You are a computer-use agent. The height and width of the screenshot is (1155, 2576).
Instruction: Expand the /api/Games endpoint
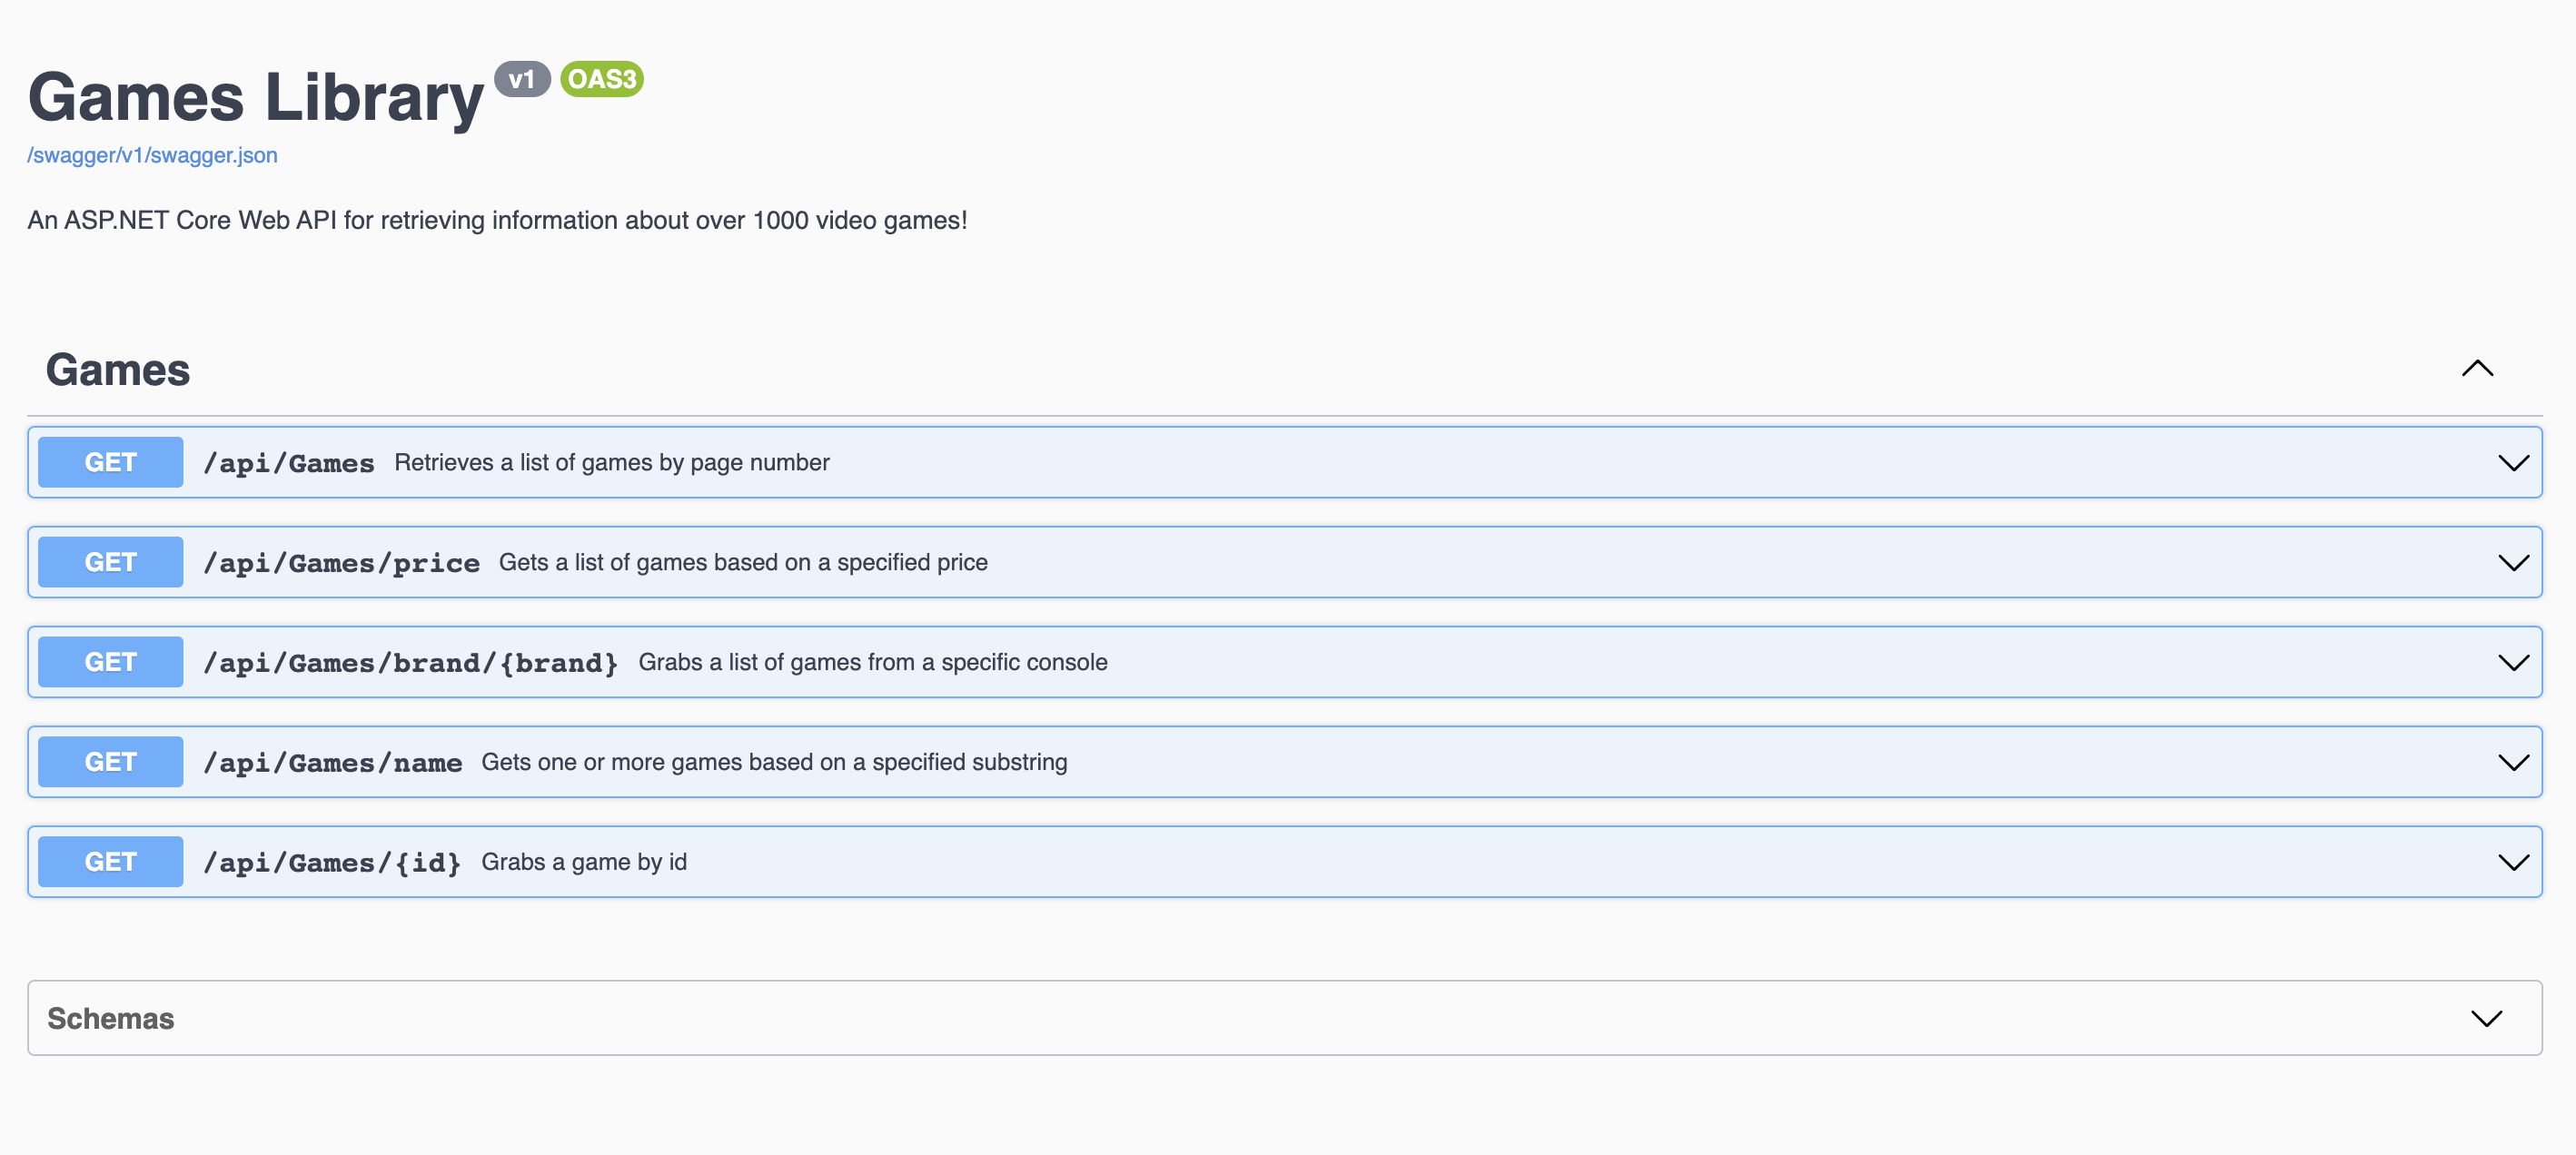(x=2513, y=462)
